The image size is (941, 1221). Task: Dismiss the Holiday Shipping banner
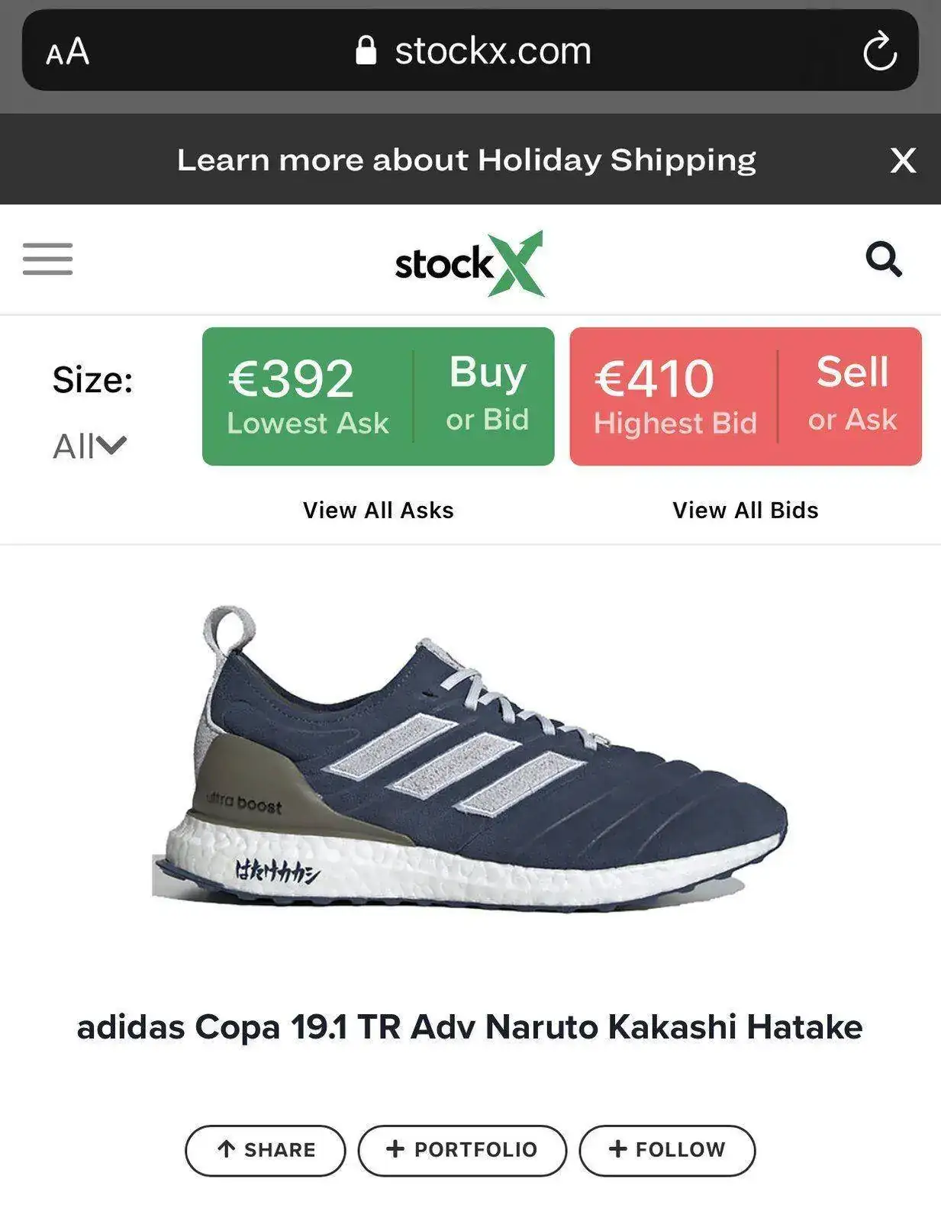point(903,160)
